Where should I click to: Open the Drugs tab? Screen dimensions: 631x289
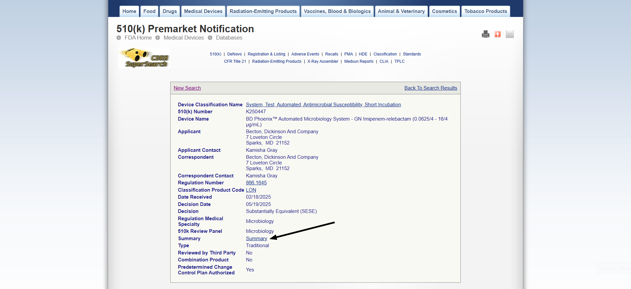[170, 11]
